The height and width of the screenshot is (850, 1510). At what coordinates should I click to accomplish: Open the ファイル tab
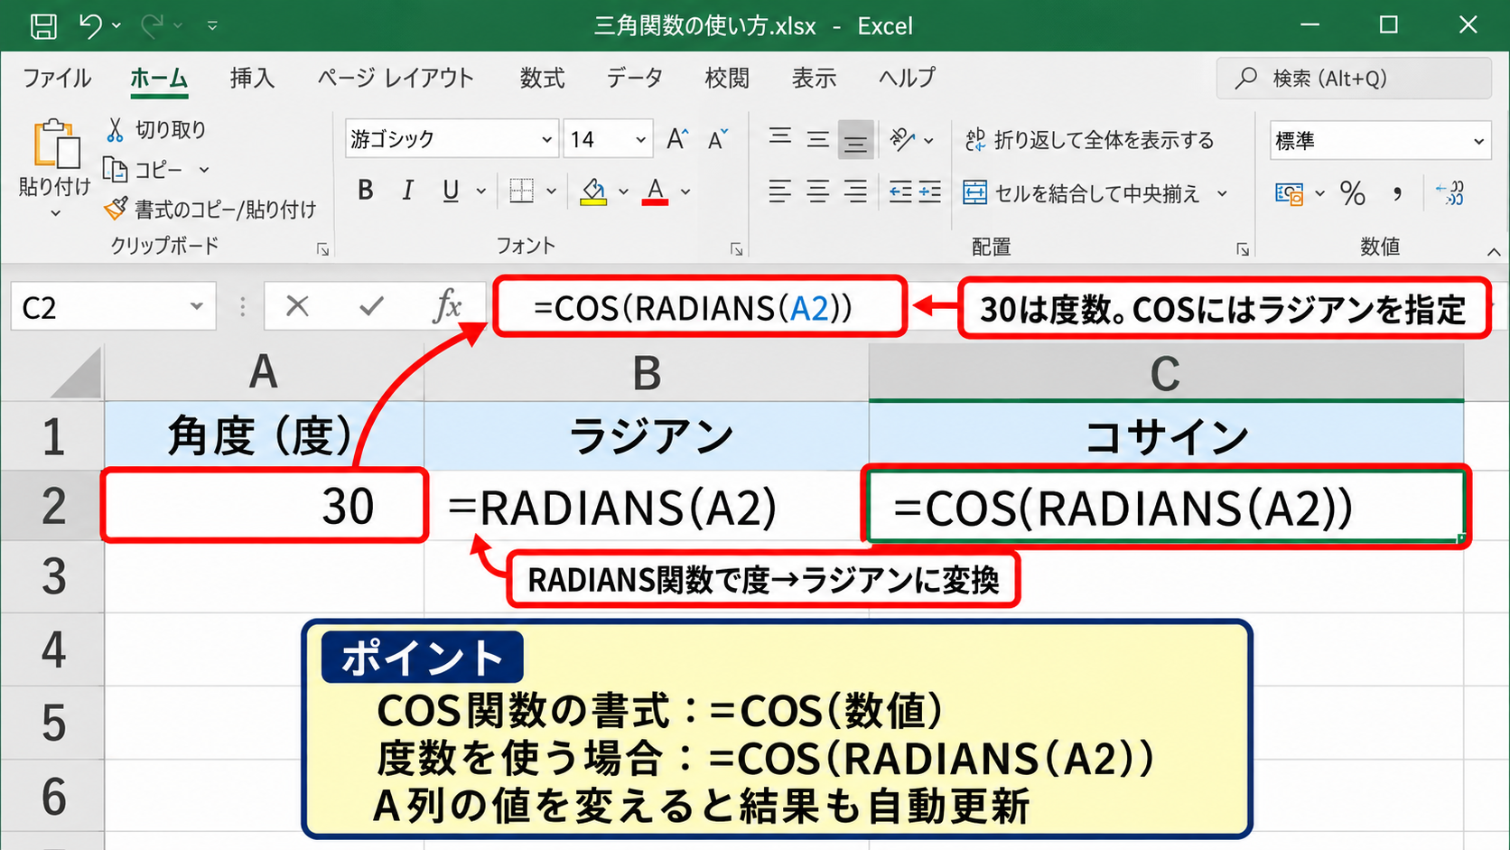(x=57, y=78)
